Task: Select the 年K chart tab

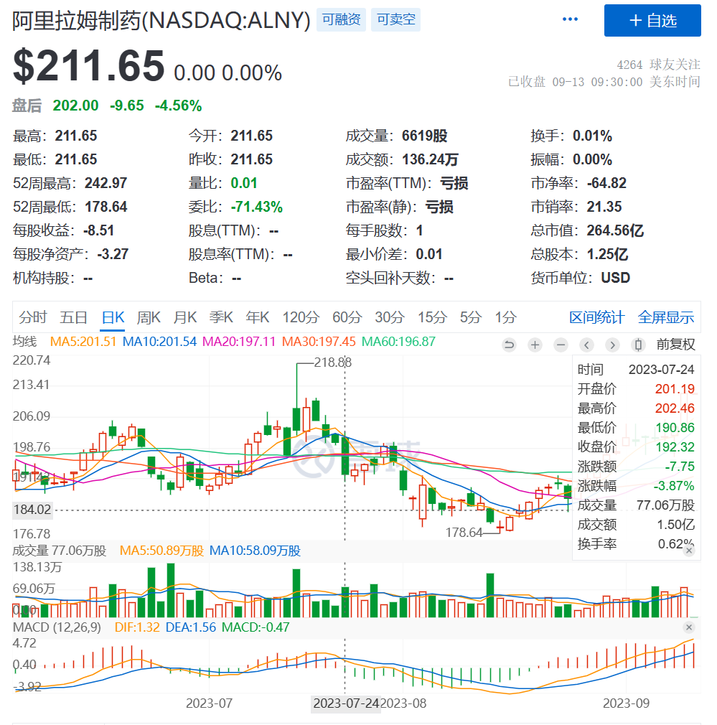Action: pos(258,317)
